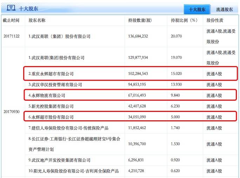Click 1.武汉商联(集团)股份有限公司 with 129,877,934 shares
This screenshot has width=240, height=178.
pos(56,58)
